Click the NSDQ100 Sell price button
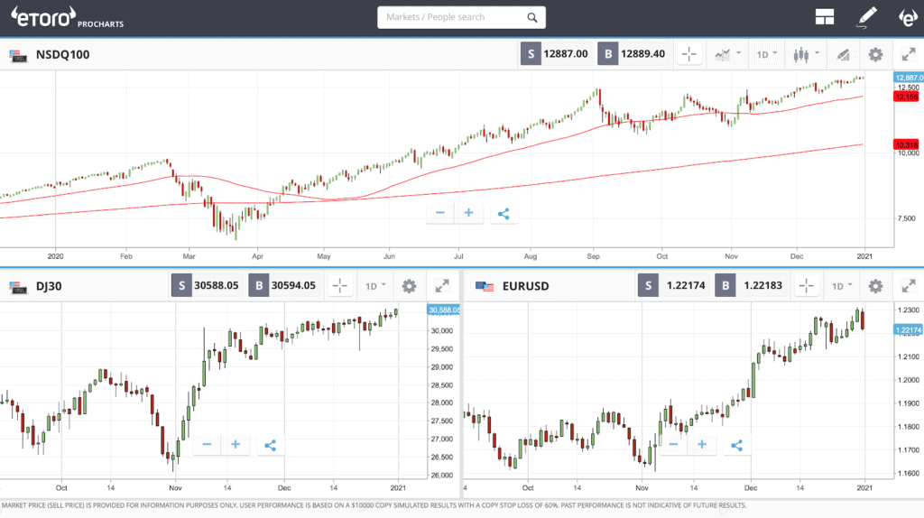 (556, 54)
